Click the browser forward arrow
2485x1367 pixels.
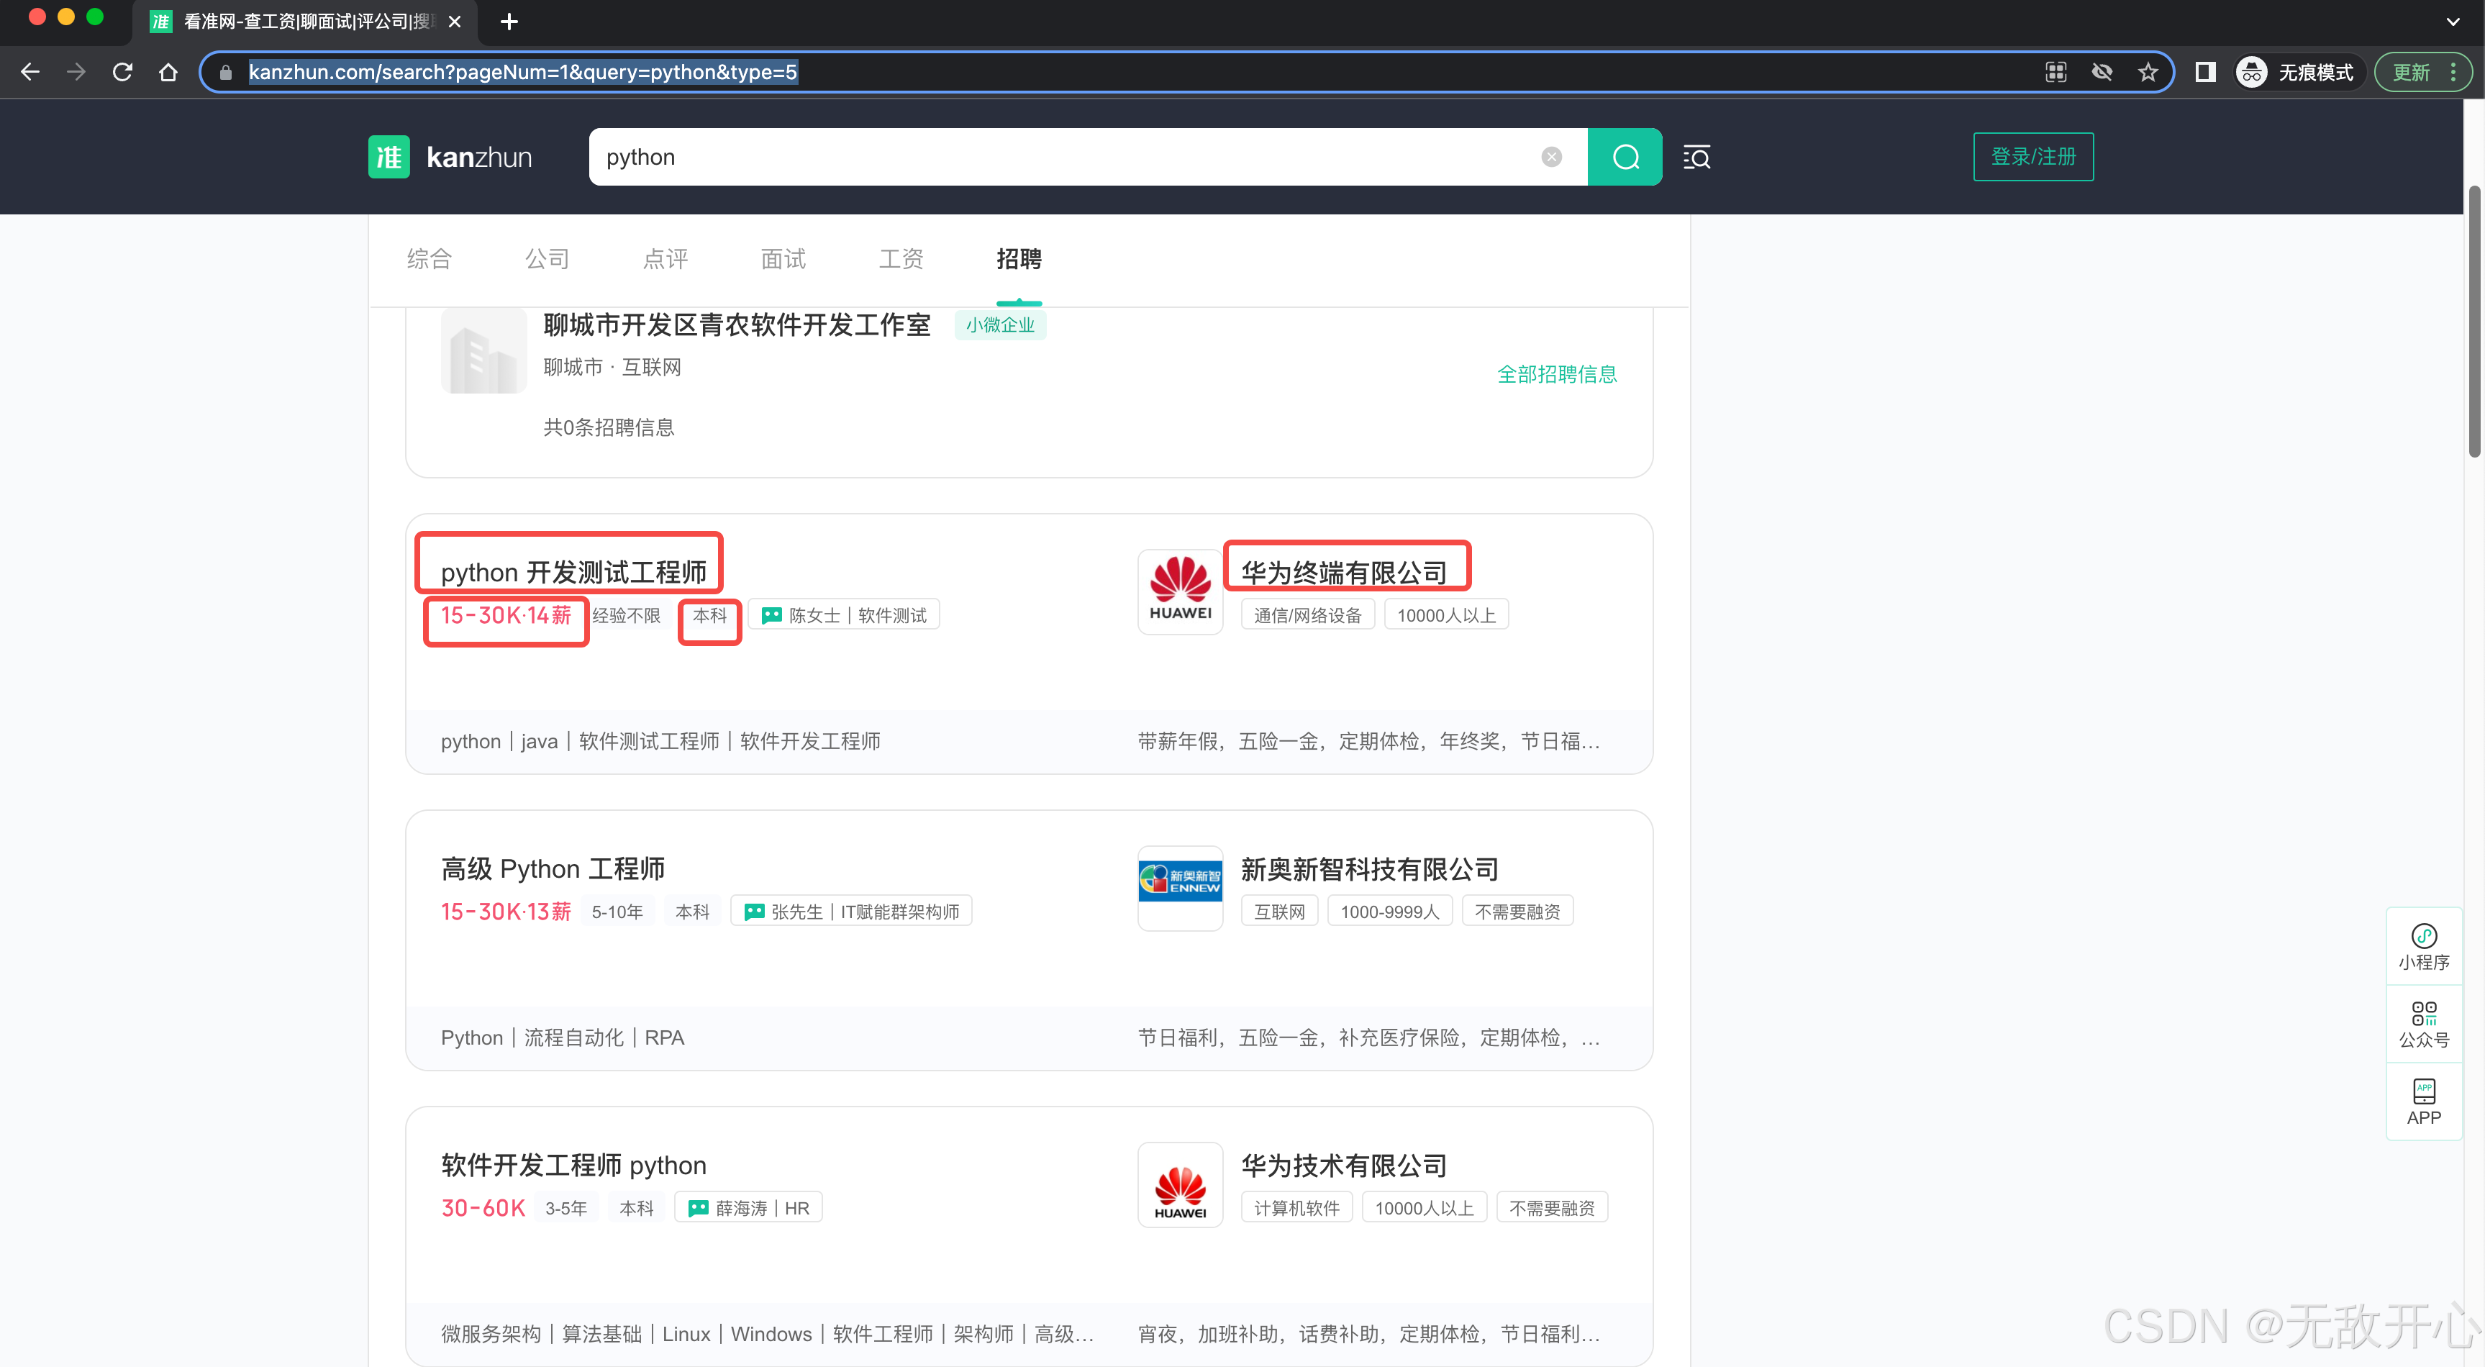click(76, 73)
